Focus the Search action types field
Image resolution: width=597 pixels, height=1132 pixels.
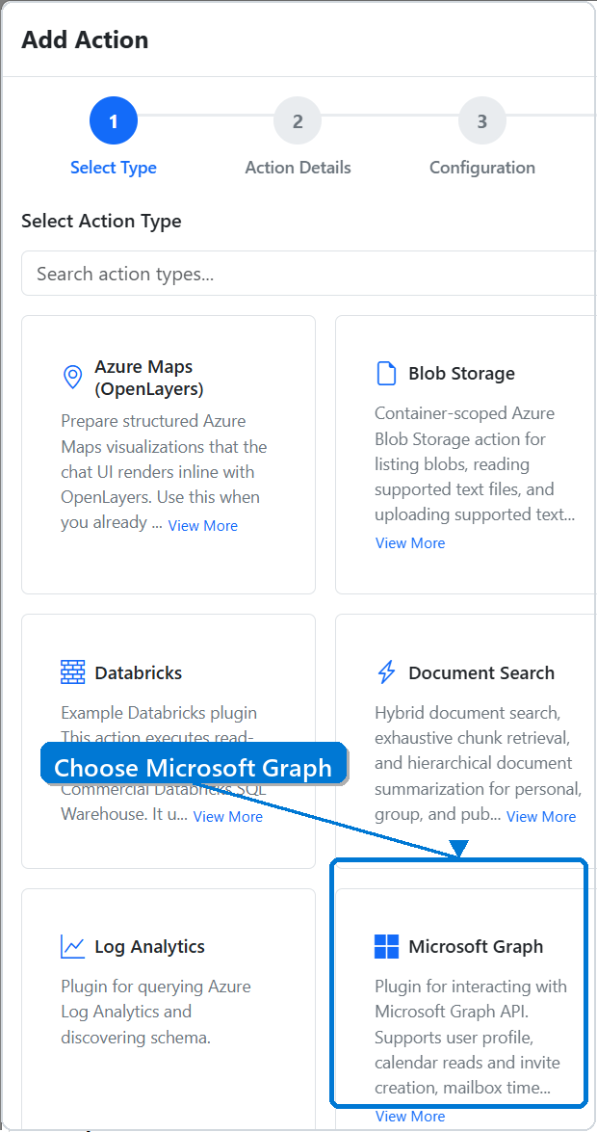point(309,274)
